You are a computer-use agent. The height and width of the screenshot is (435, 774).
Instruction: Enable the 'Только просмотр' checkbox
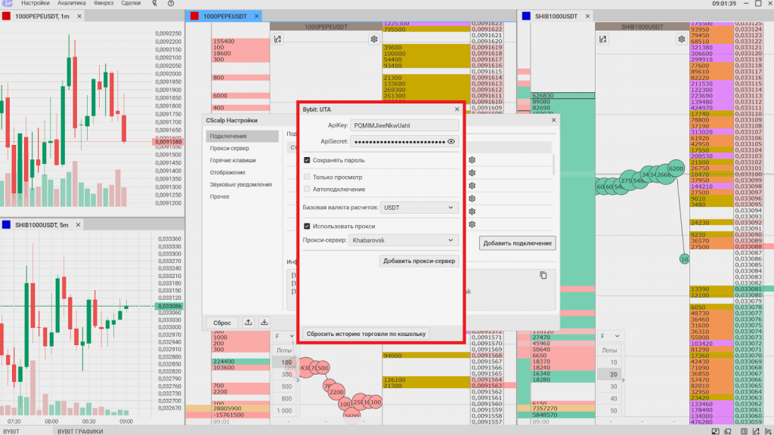pos(307,177)
